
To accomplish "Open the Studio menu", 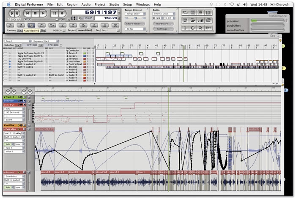I will [x=114, y=5].
